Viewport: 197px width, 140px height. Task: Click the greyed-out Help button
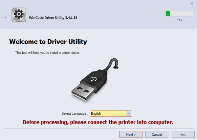point(183,134)
